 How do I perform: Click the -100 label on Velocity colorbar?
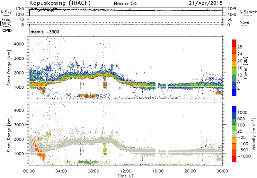coord(243,144)
